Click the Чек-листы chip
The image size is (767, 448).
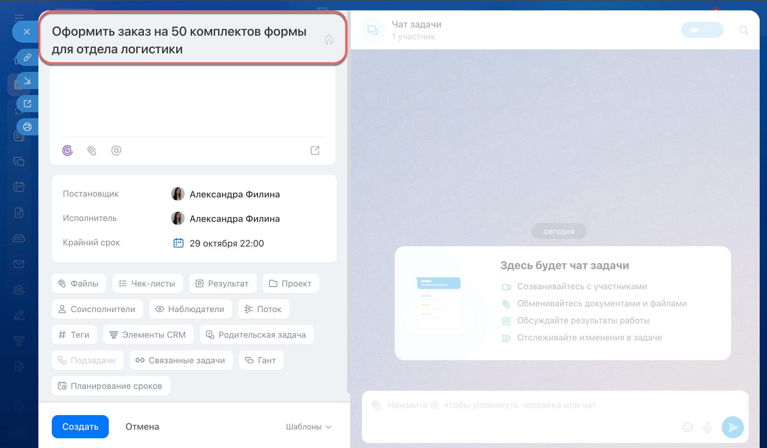[x=147, y=283]
